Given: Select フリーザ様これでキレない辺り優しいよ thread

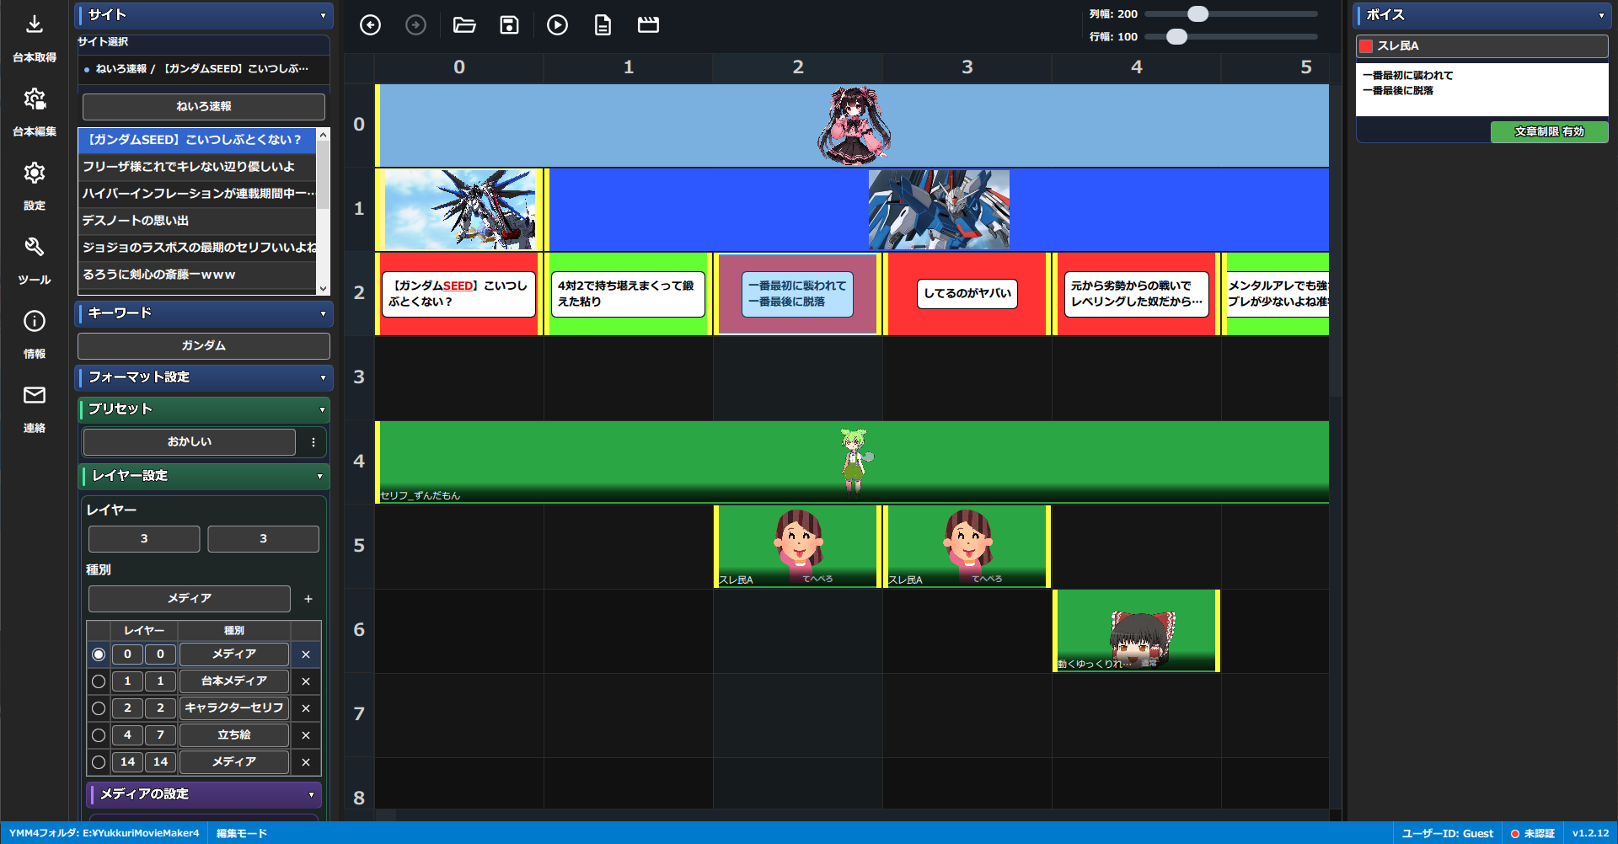Looking at the screenshot, I should click(x=197, y=167).
